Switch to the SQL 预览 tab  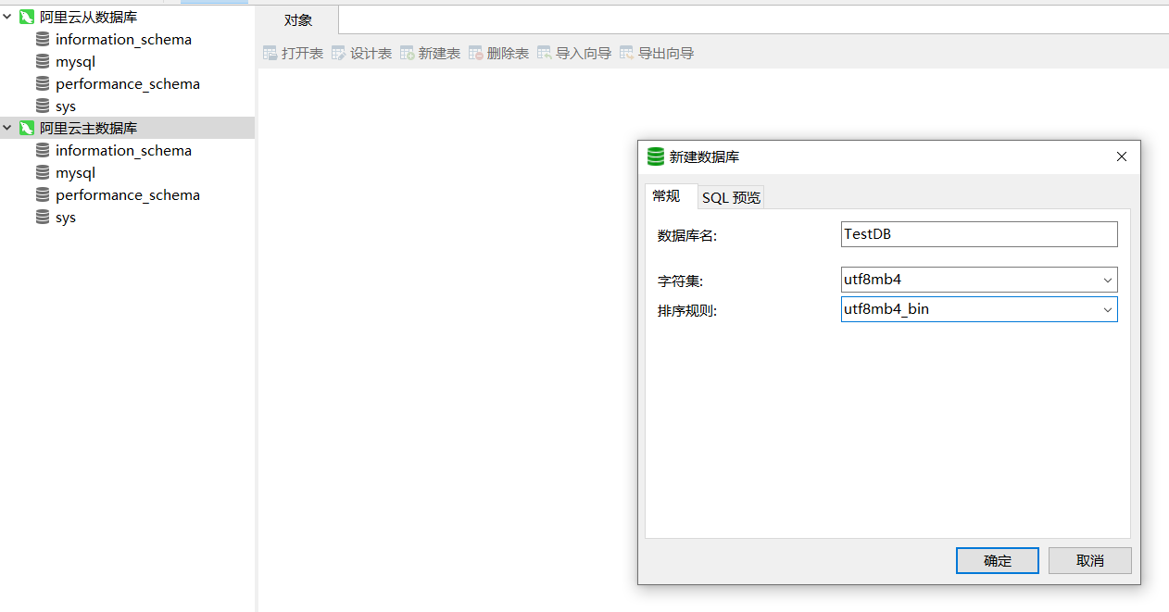[x=731, y=196]
